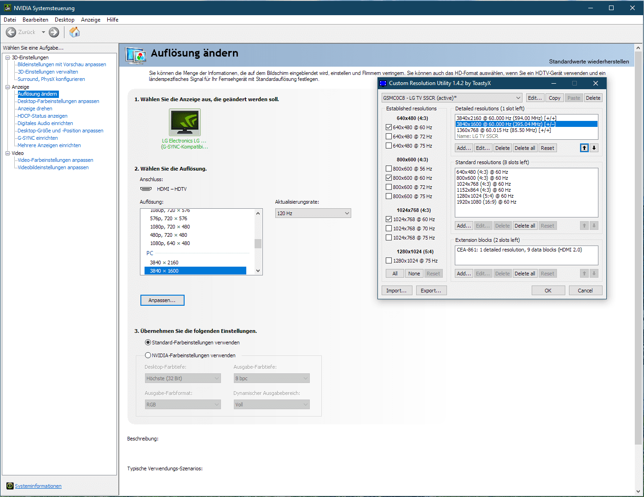This screenshot has height=497, width=644.
Task: Open Hilfe menu
Action: (113, 20)
